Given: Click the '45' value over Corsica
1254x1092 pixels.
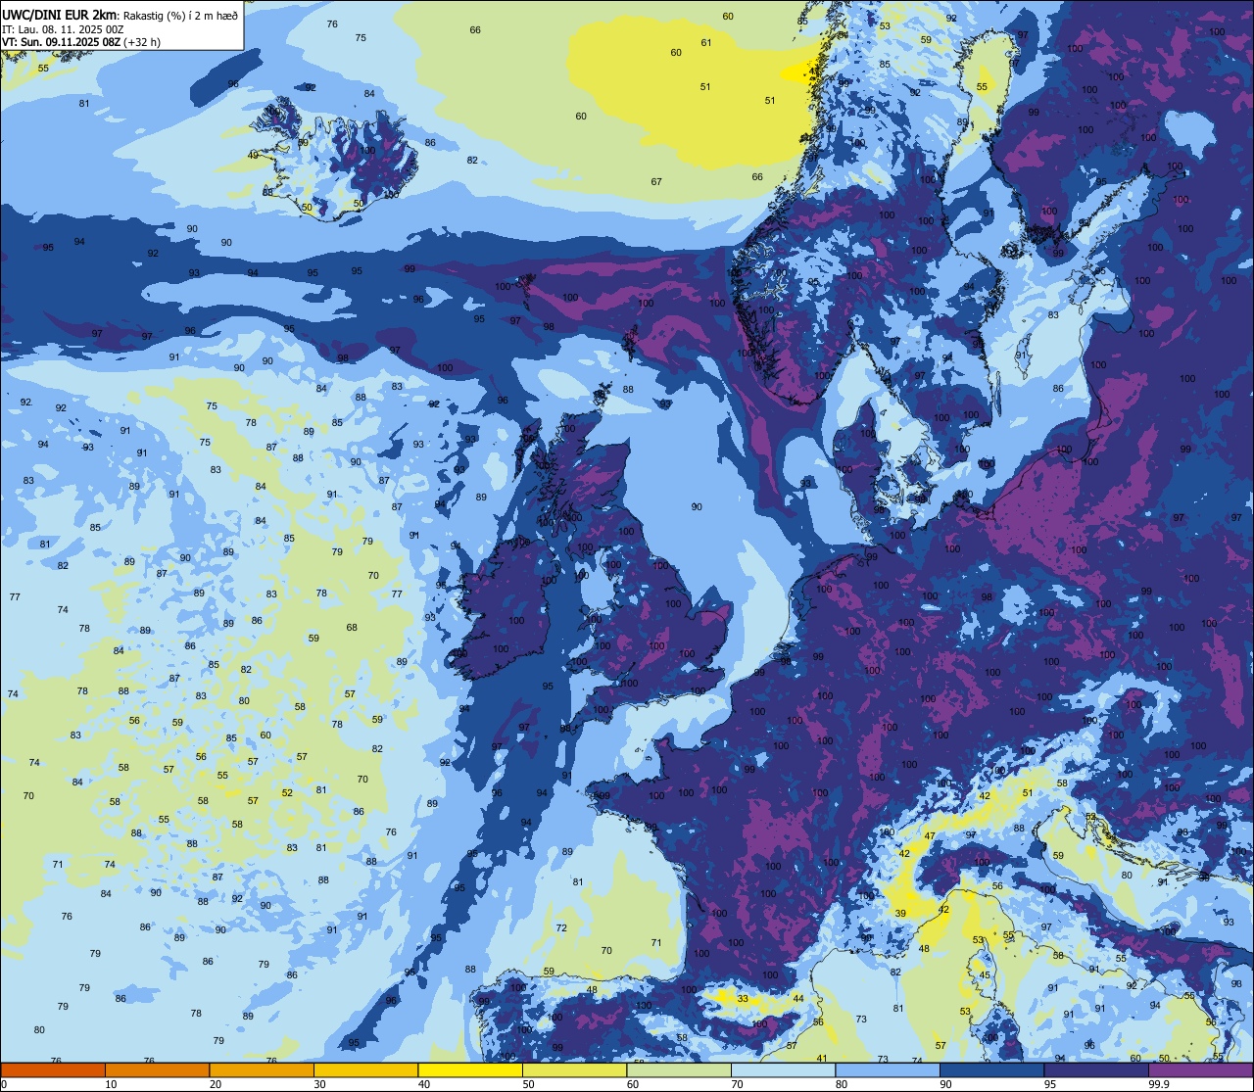Looking at the screenshot, I should click(x=985, y=974).
